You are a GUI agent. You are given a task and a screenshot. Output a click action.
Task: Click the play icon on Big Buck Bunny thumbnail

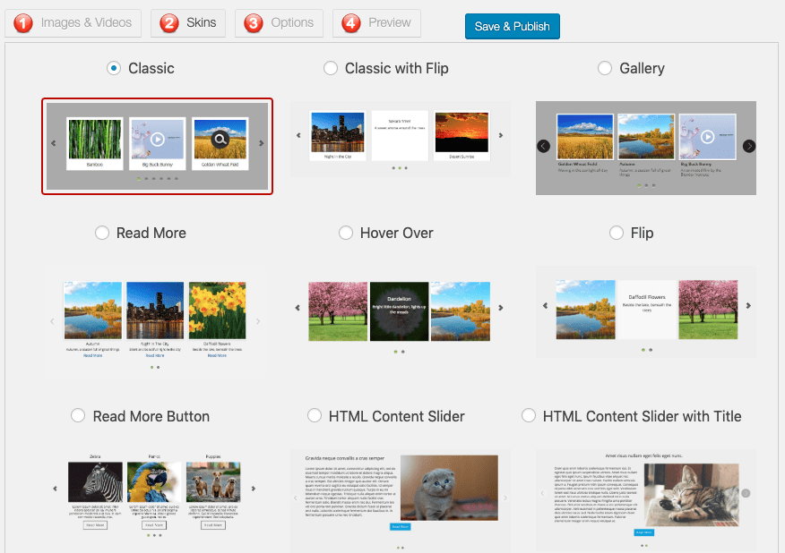pyautogui.click(x=158, y=139)
